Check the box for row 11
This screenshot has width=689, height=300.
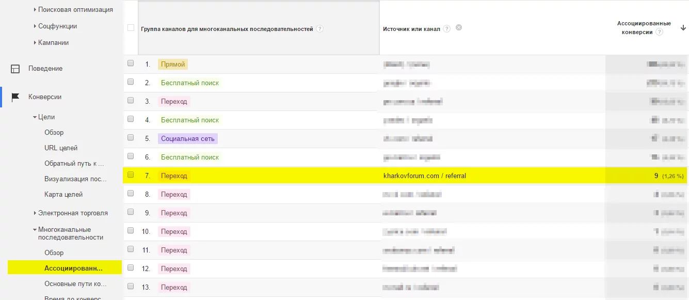131,249
